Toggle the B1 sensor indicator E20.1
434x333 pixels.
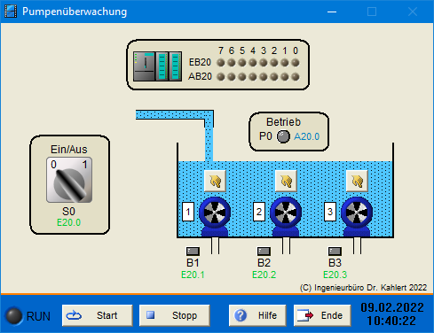[x=193, y=252]
